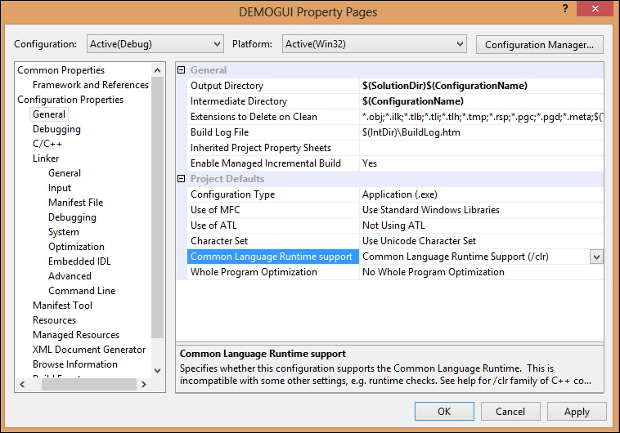
Task: Click the tree vertical scrollbar thumb
Action: click(157, 208)
